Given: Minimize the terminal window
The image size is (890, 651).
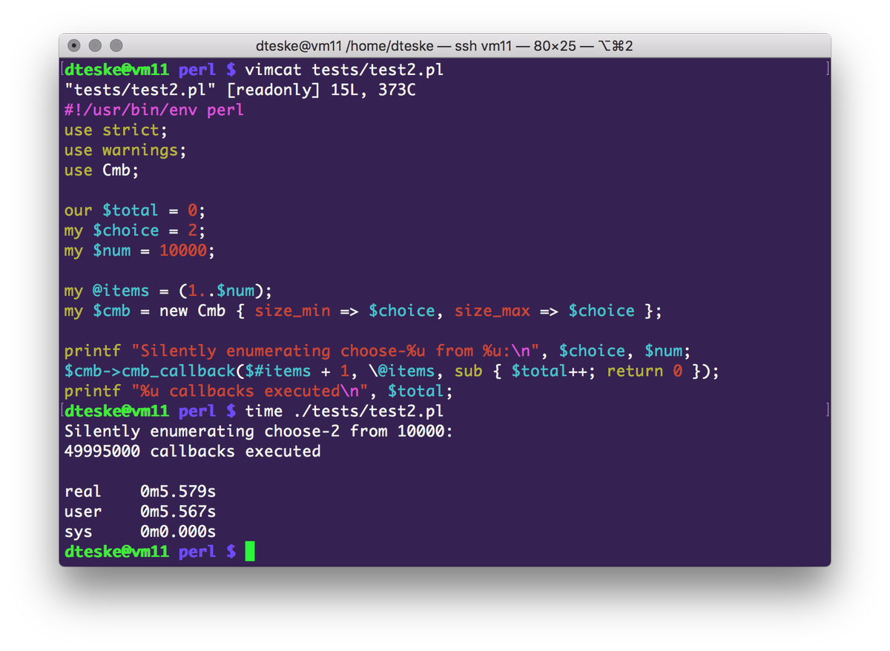Looking at the screenshot, I should click(95, 46).
